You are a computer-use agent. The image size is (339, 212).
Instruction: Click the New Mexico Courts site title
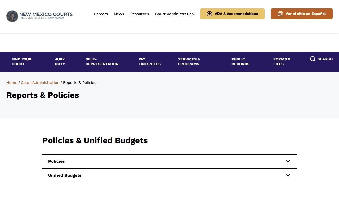coord(46,14)
